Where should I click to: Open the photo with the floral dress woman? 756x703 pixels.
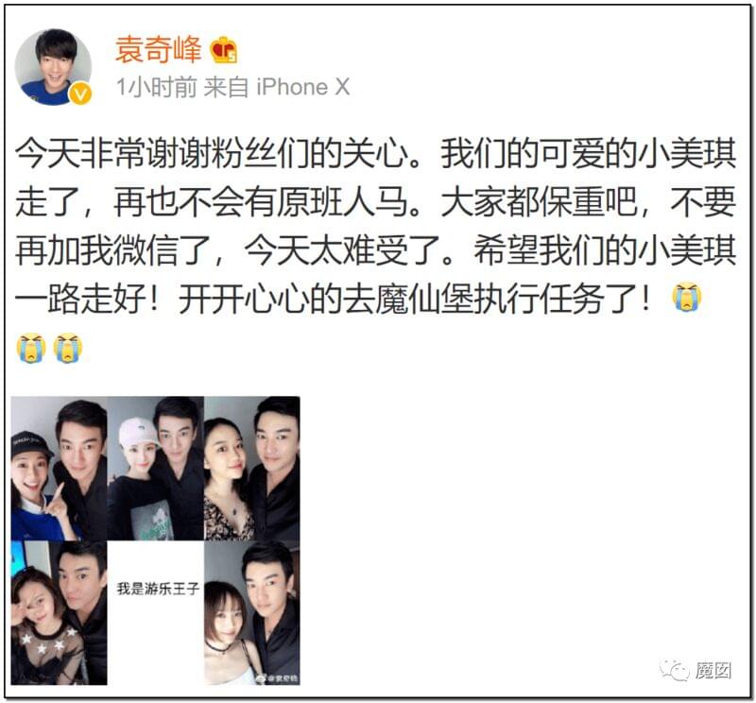[252, 468]
